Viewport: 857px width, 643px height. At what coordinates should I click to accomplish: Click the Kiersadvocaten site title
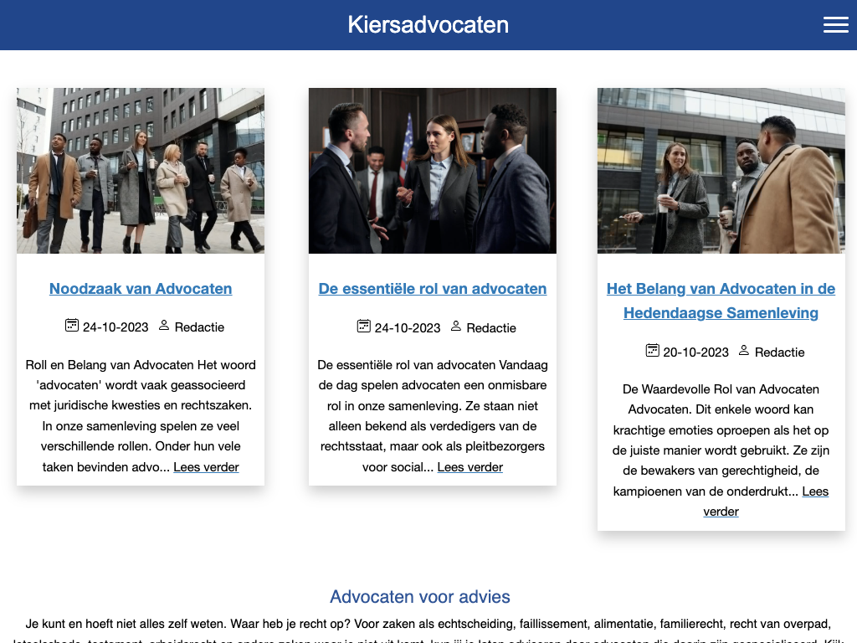428,25
